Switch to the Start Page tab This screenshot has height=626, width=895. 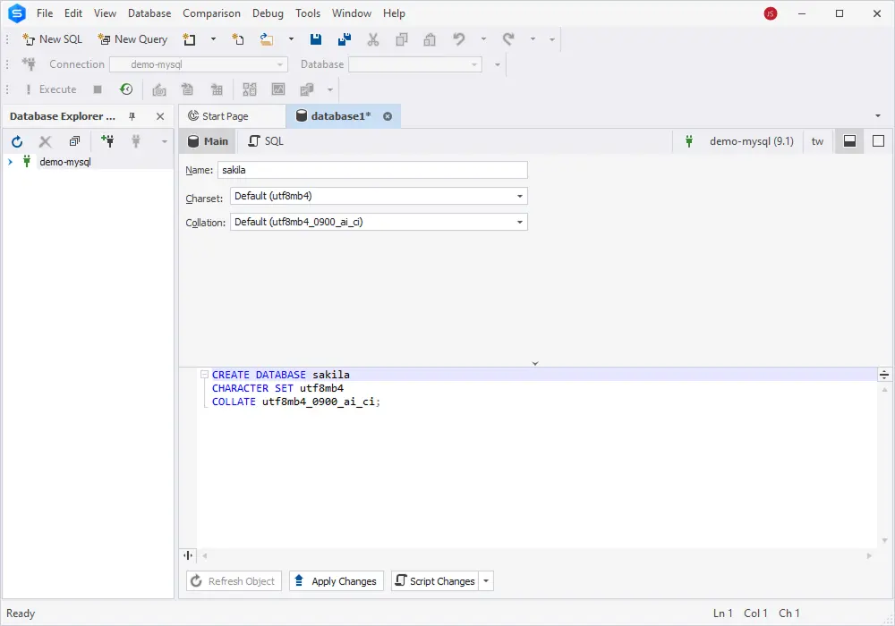point(225,116)
